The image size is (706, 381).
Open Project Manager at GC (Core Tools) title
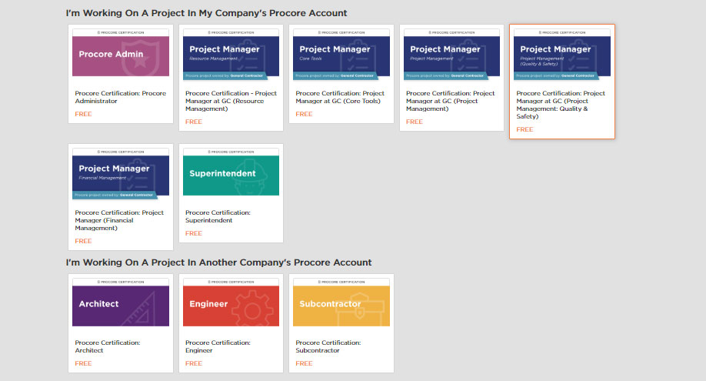click(x=340, y=97)
